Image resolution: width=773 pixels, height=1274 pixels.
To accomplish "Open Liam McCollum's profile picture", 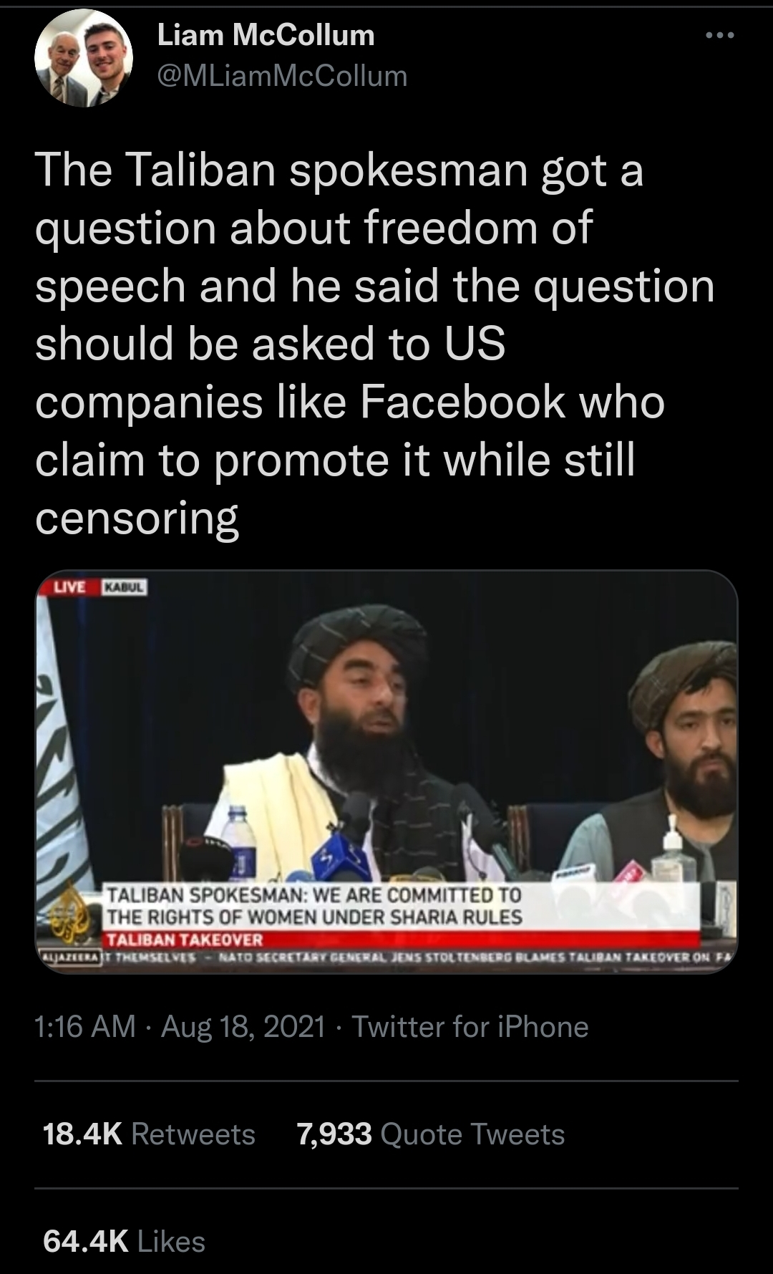I will pos(84,57).
